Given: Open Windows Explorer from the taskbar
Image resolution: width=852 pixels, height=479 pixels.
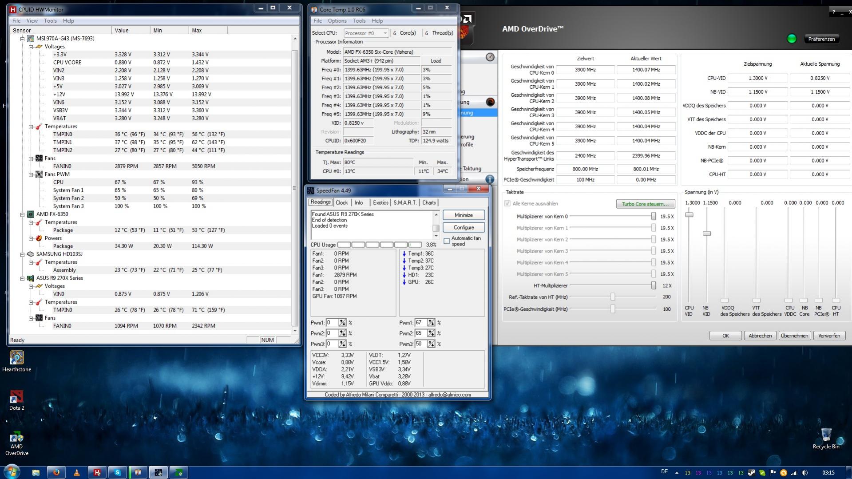Looking at the screenshot, I should tap(36, 472).
